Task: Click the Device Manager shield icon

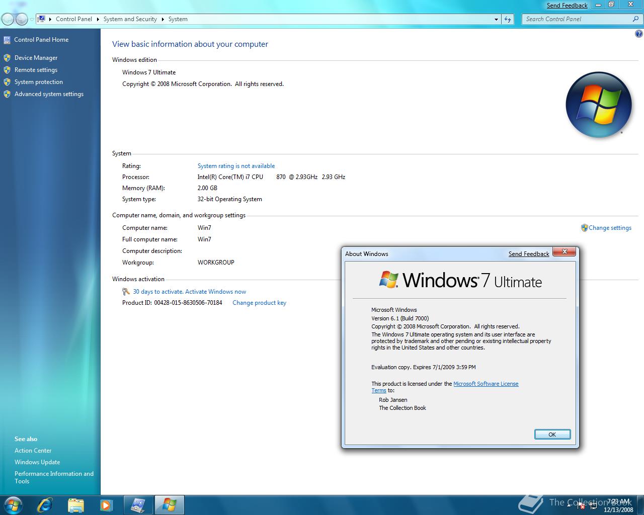Action: point(7,58)
